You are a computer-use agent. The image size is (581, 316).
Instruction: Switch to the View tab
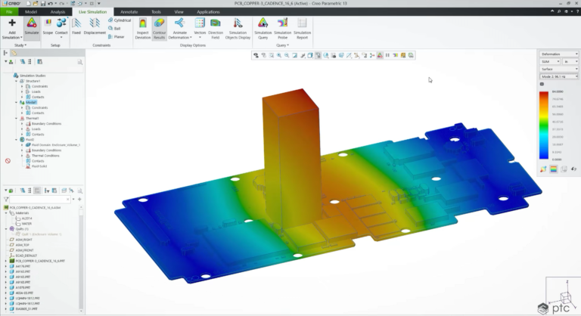179,12
